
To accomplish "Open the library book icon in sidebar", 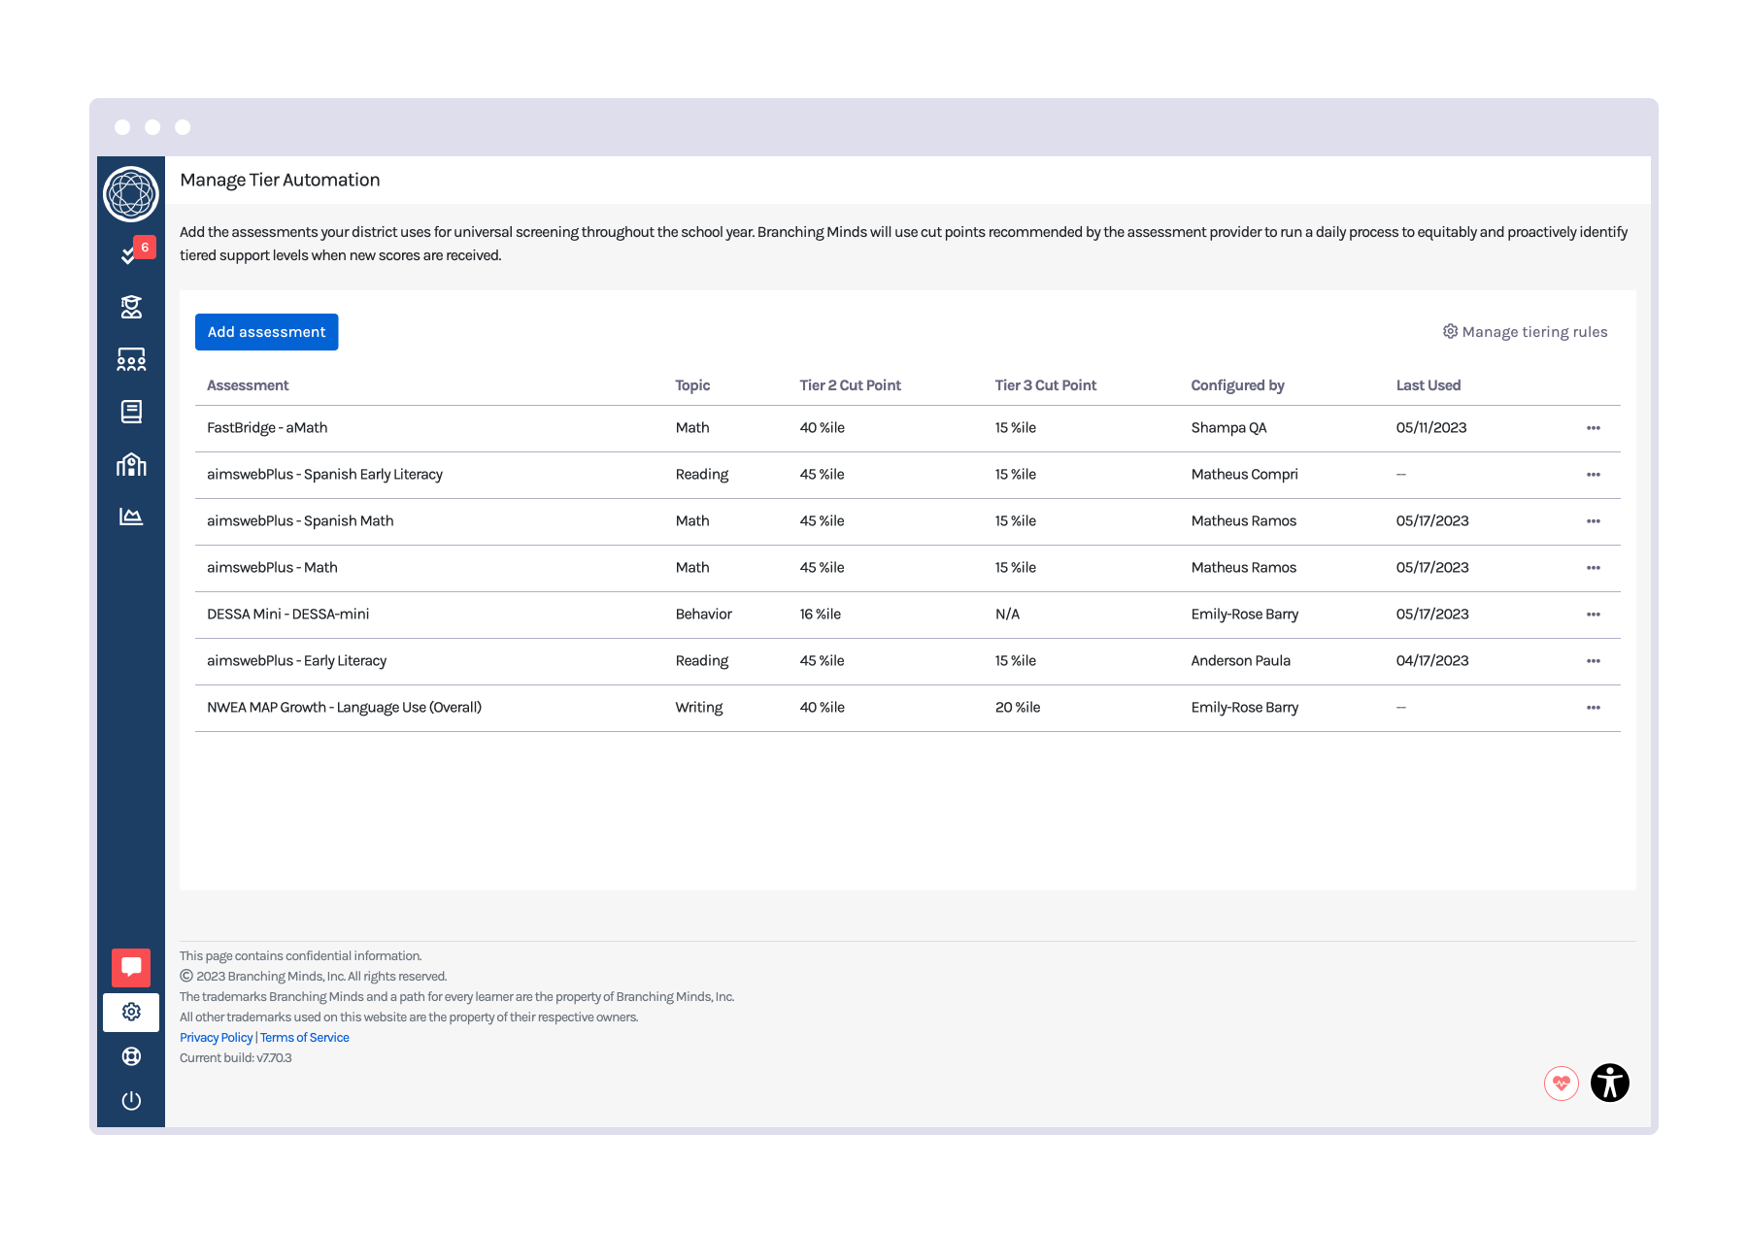I will pyautogui.click(x=131, y=412).
